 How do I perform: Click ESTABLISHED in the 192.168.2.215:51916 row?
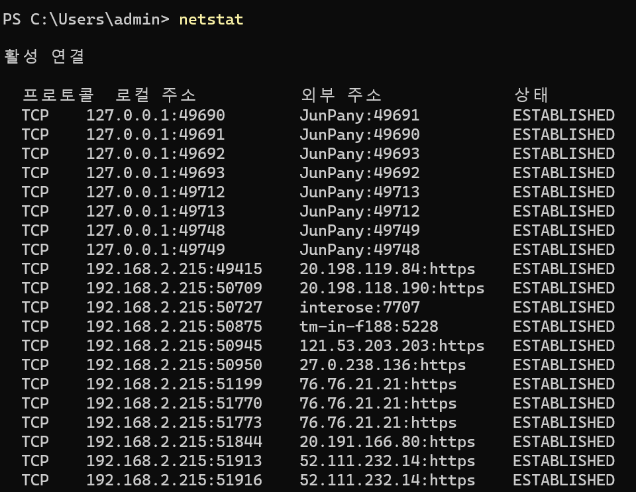click(x=564, y=480)
